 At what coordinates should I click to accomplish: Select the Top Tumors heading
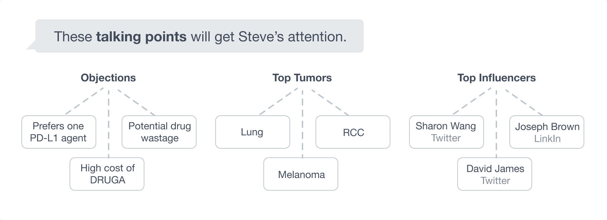(302, 78)
